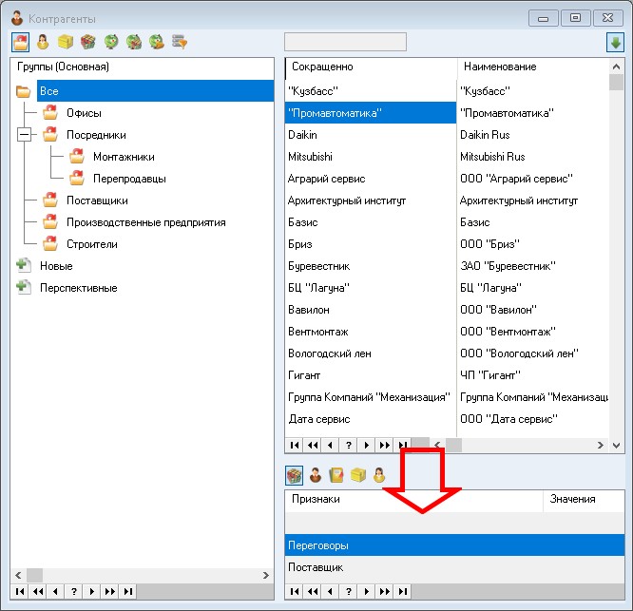
Task: Click the empty search field at top
Action: click(x=345, y=42)
